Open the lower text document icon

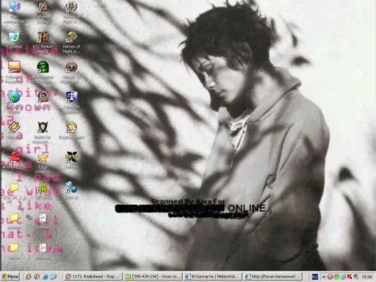coord(43,247)
